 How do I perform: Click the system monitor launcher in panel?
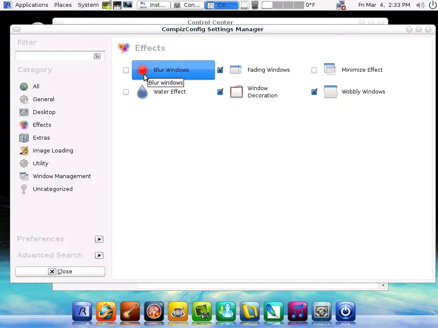point(107,5)
